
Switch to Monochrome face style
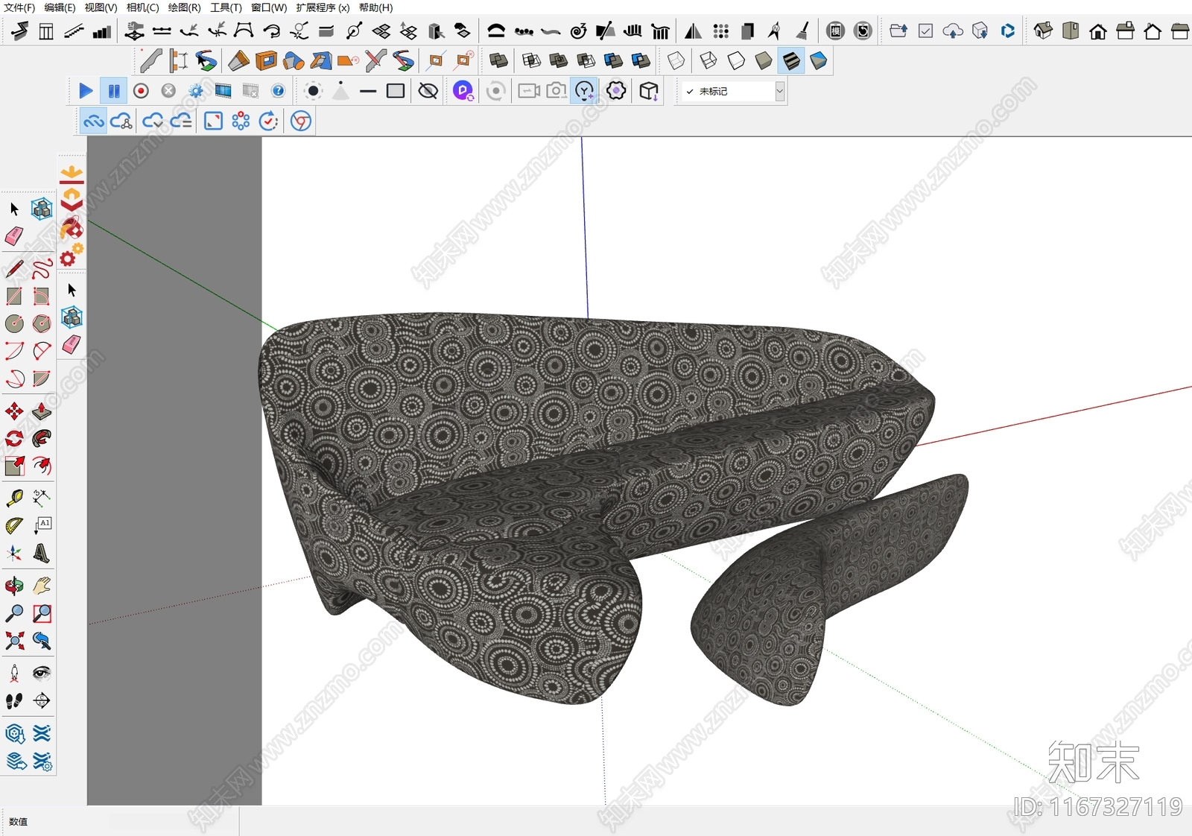click(x=819, y=61)
